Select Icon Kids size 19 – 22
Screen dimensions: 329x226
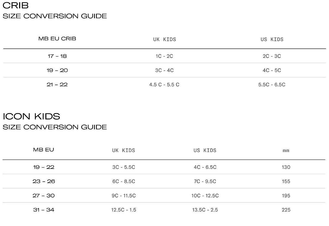(44, 167)
